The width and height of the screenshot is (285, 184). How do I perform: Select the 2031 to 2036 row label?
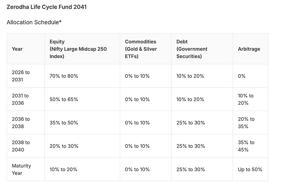click(20, 99)
